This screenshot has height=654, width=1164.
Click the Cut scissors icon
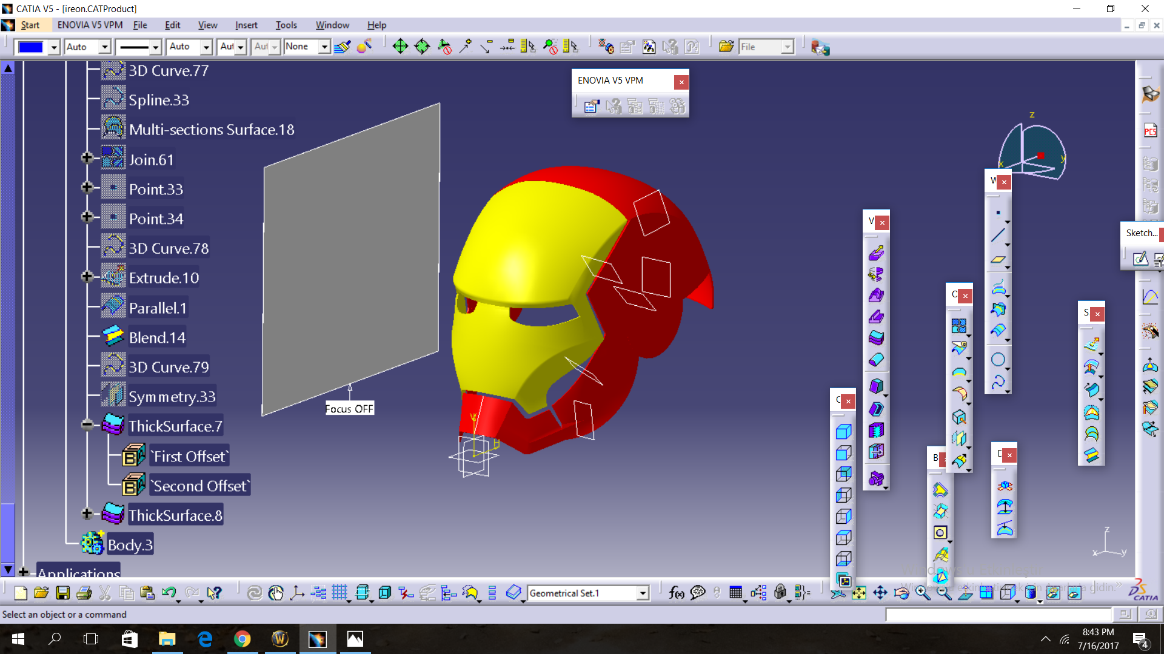click(x=105, y=593)
